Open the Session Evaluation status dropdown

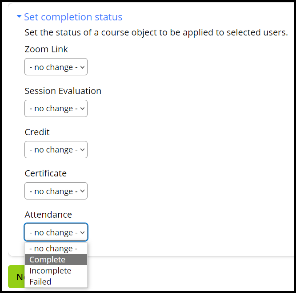tap(56, 109)
